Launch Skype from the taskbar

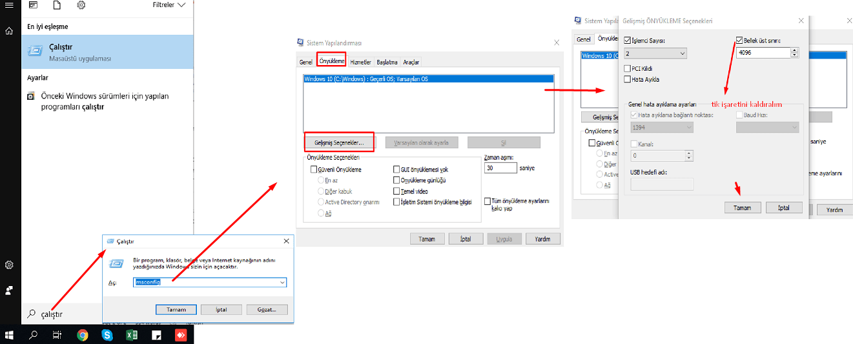(107, 335)
